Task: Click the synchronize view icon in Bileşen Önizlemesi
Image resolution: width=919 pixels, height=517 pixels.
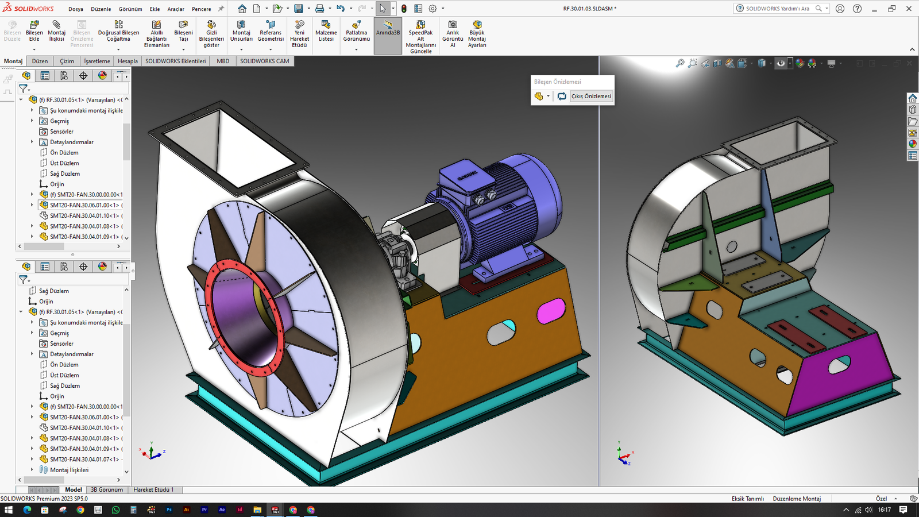Action: tap(562, 97)
